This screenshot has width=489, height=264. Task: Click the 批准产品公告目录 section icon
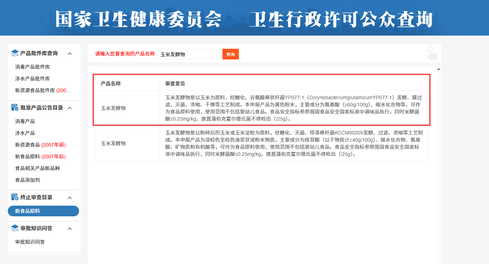tap(15, 108)
